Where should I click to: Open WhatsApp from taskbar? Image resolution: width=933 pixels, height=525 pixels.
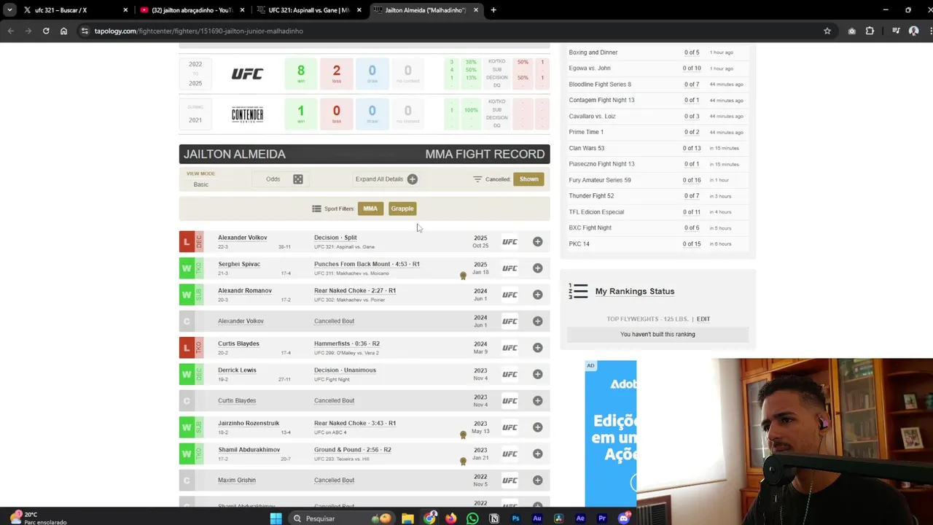(x=472, y=518)
